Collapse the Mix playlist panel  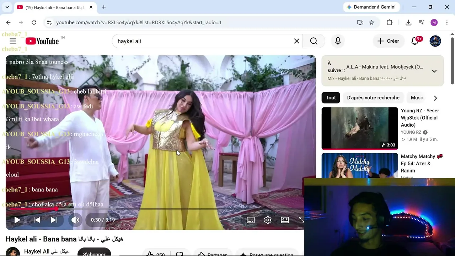(x=434, y=71)
